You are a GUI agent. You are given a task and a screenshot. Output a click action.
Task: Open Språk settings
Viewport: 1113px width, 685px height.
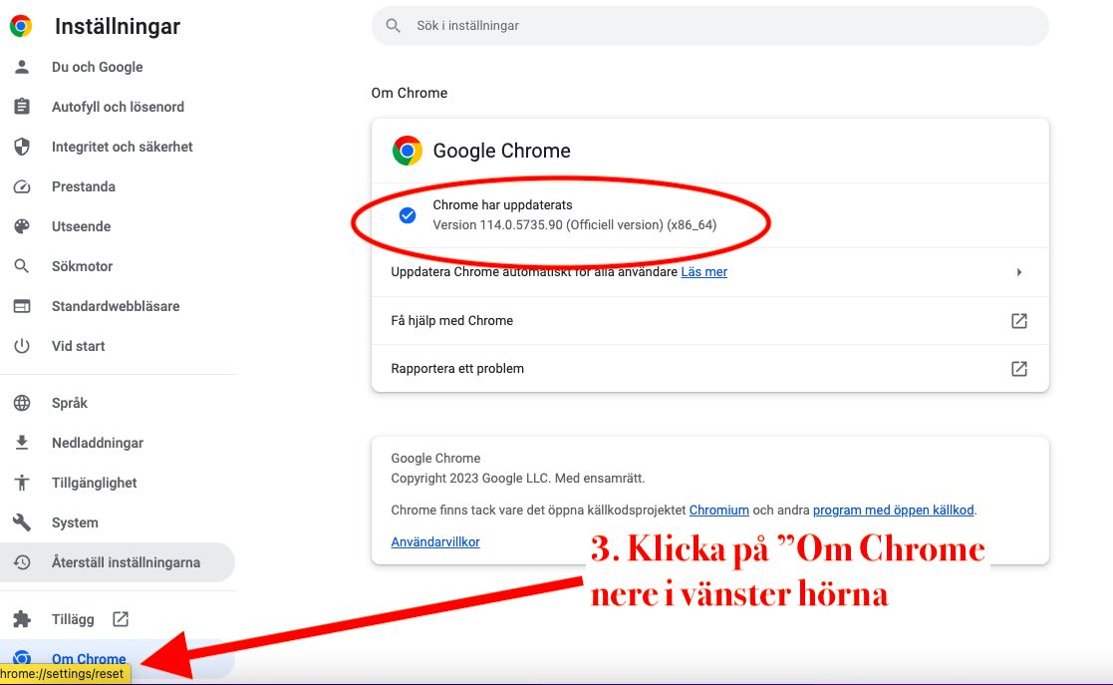(x=70, y=403)
